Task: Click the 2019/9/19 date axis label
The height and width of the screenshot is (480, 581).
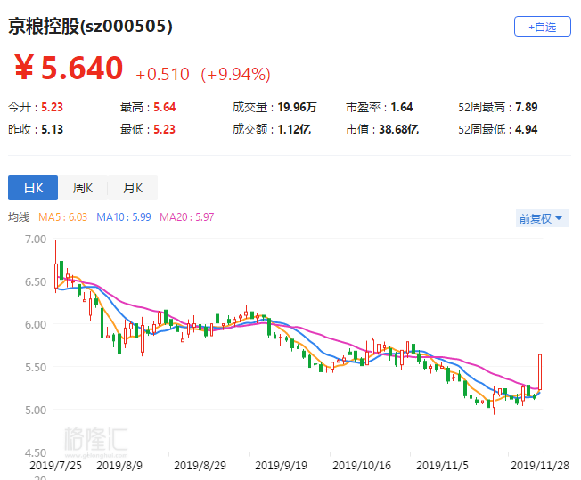Action: click(282, 465)
